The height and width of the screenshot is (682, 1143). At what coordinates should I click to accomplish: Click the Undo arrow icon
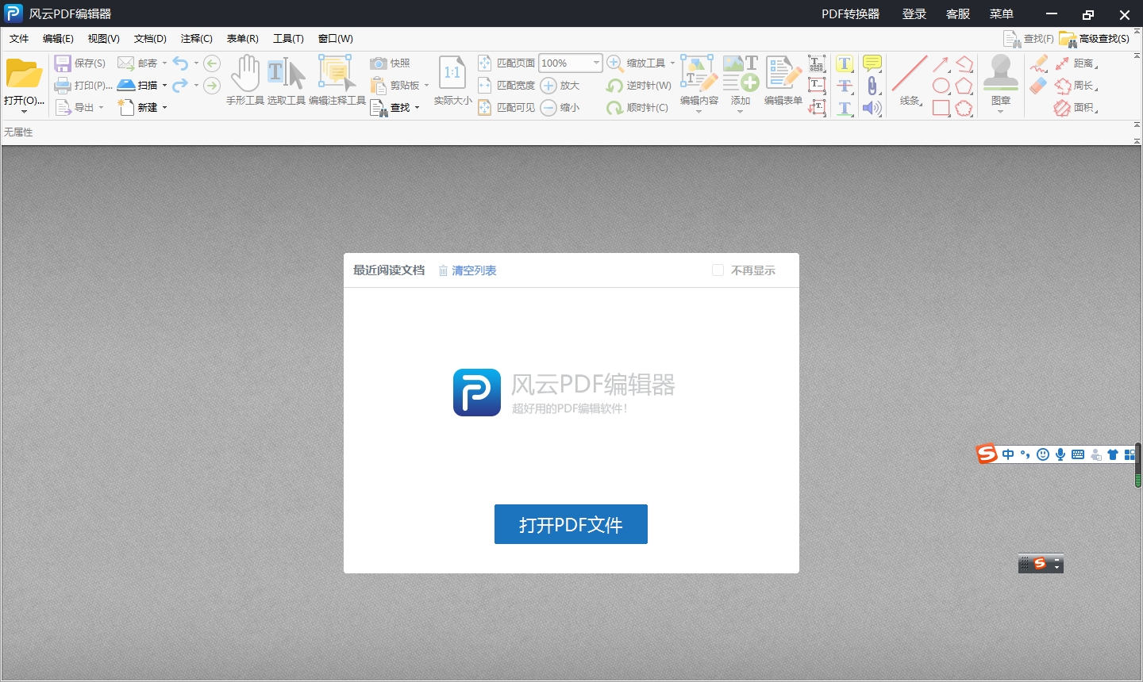(180, 63)
